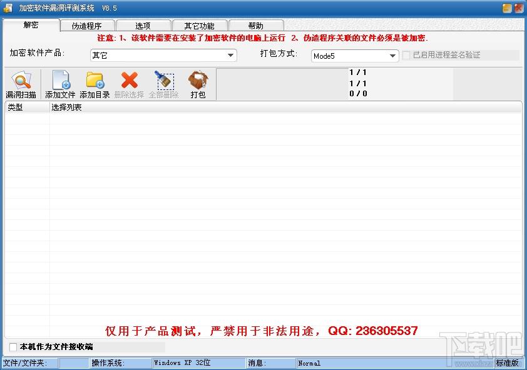Click the red 注意 warning notice text
Image resolution: width=527 pixels, height=370 pixels.
click(263, 38)
